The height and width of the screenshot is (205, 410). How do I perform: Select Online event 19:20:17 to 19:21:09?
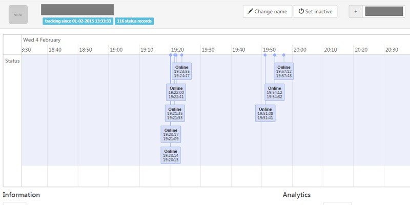[171, 134]
